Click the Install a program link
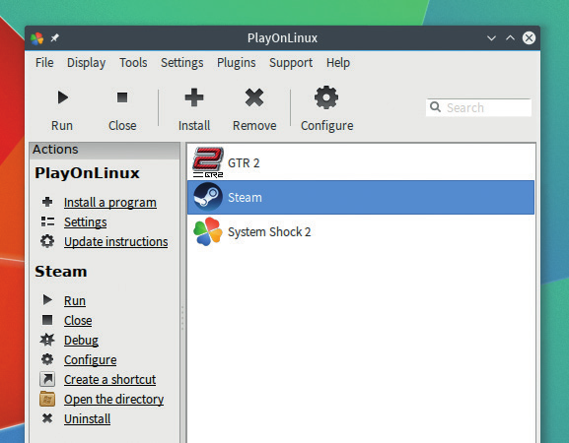The width and height of the screenshot is (569, 443). (109, 203)
